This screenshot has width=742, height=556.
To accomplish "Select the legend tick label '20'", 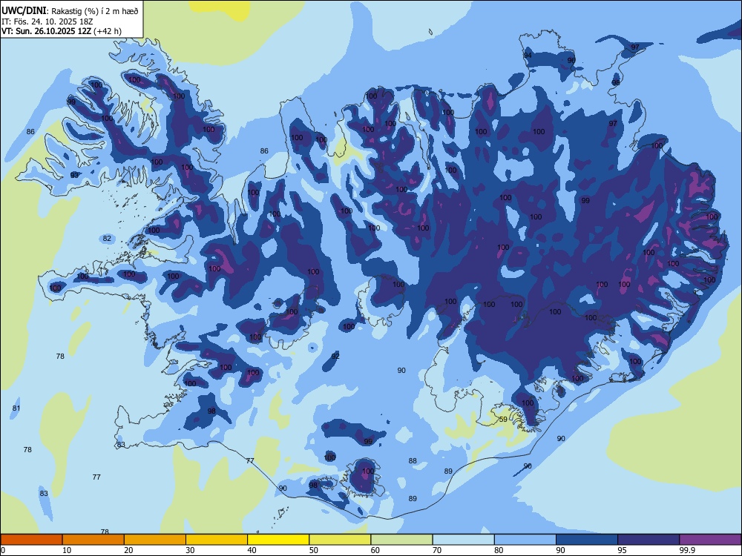I will (128, 550).
